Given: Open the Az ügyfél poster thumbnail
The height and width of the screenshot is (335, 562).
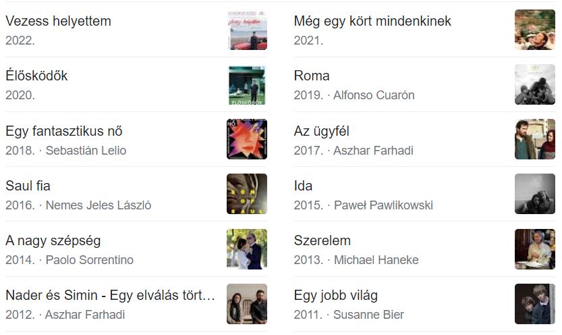Looking at the screenshot, I should (535, 139).
